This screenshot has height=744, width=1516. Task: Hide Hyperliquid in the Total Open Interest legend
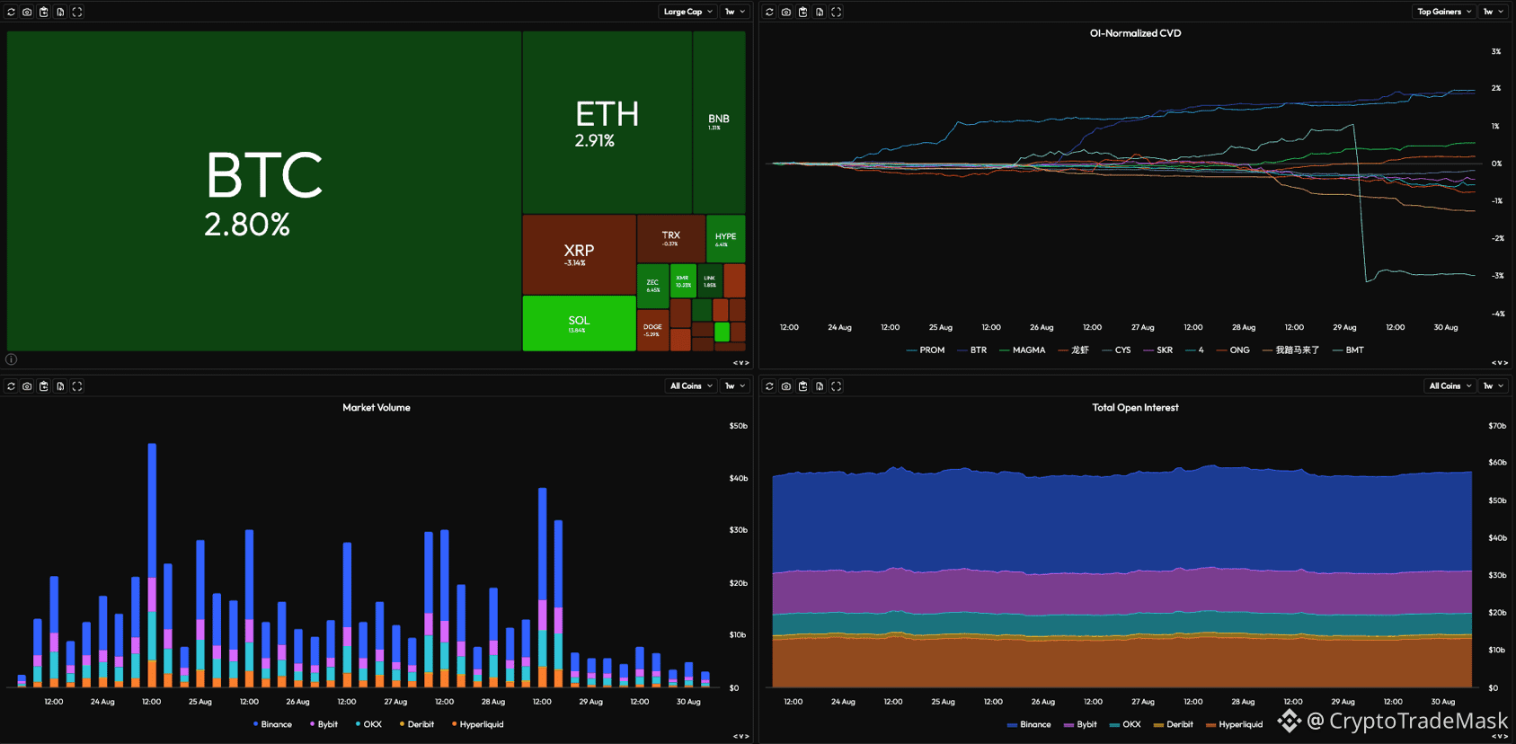click(1234, 724)
